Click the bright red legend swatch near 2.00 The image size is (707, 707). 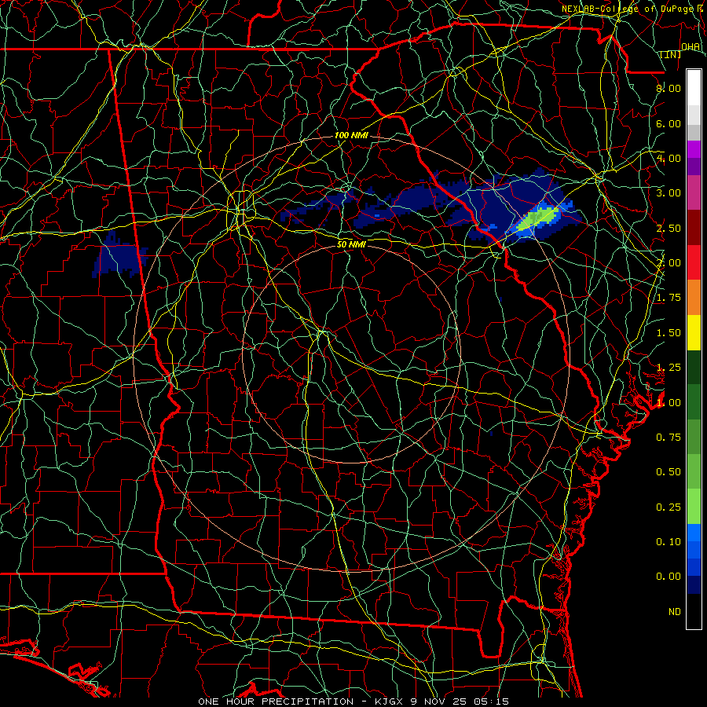point(694,262)
